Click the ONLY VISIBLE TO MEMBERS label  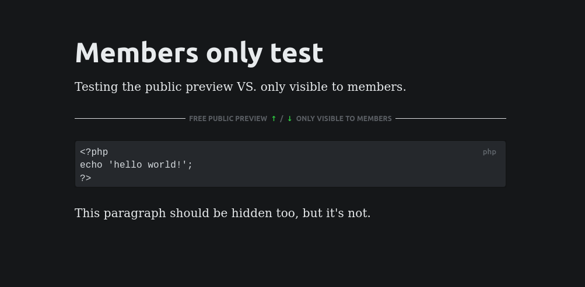(x=344, y=118)
